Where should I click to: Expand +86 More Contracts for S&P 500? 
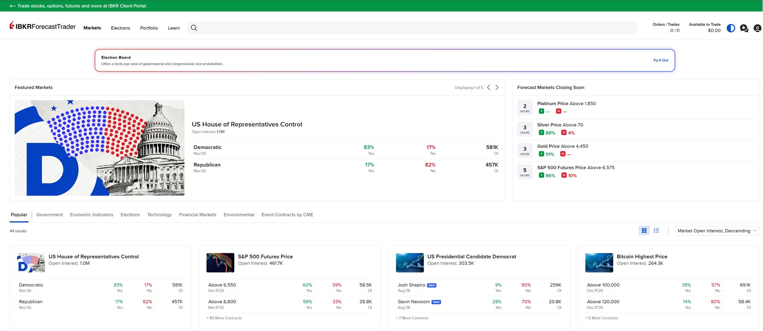point(224,318)
